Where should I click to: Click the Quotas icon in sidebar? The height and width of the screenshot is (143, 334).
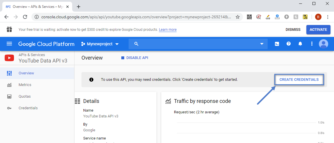9,96
